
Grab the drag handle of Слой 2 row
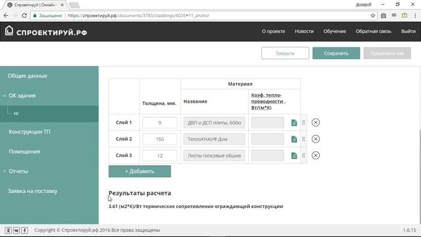coord(303,139)
